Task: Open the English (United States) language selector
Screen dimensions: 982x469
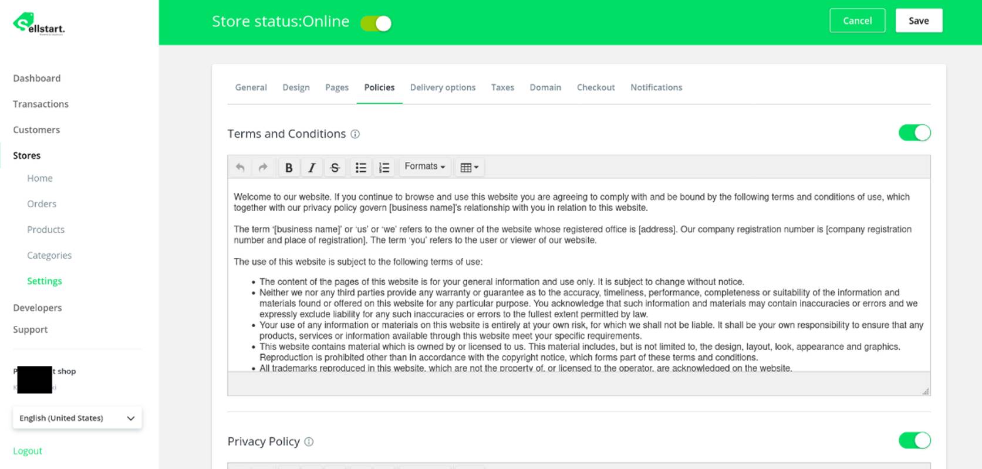Action: coord(77,418)
